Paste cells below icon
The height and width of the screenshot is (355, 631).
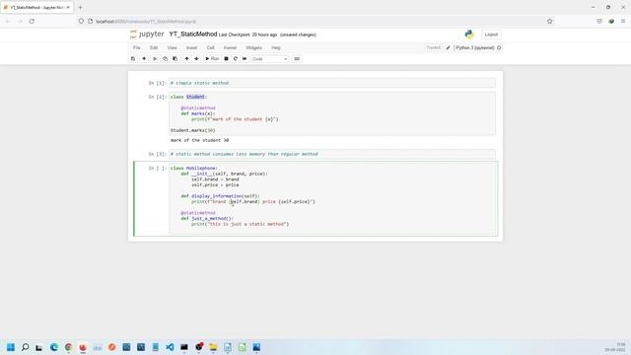point(175,59)
